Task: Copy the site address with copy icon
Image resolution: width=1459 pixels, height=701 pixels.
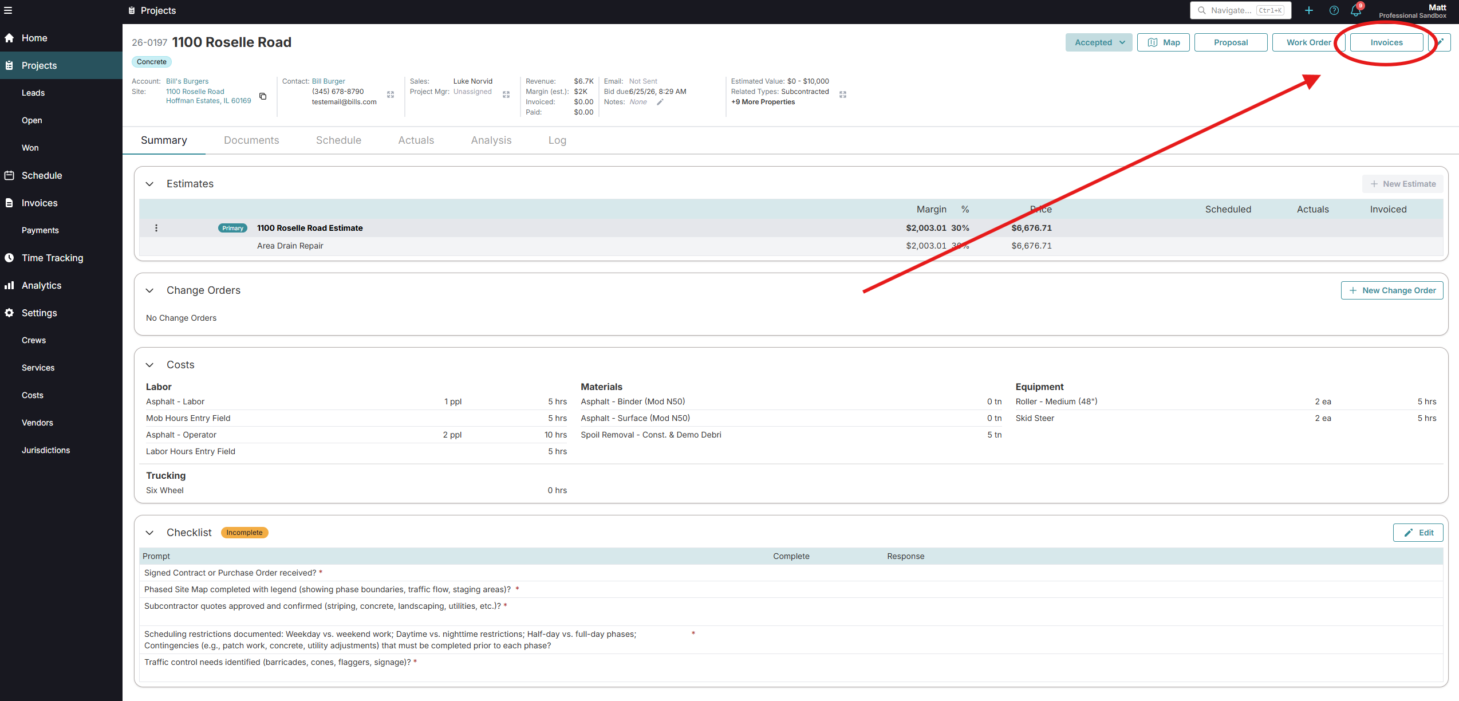Action: [263, 96]
